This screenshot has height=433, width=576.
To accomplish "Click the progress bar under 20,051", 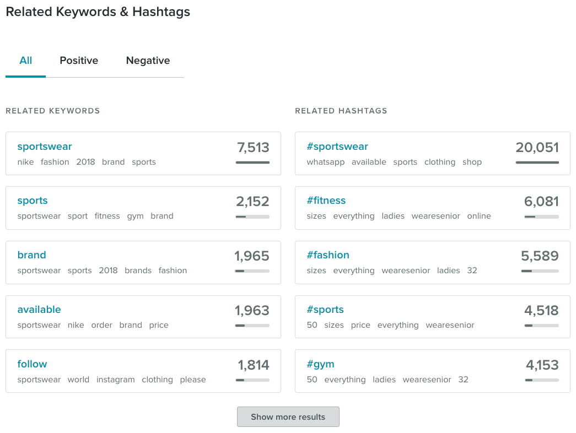I will point(537,163).
